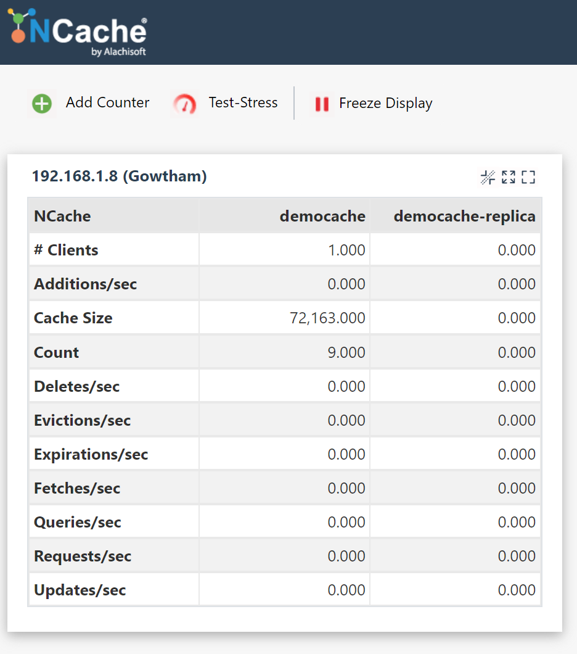Click the red pause Freeze Display icon
577x654 pixels.
322,104
